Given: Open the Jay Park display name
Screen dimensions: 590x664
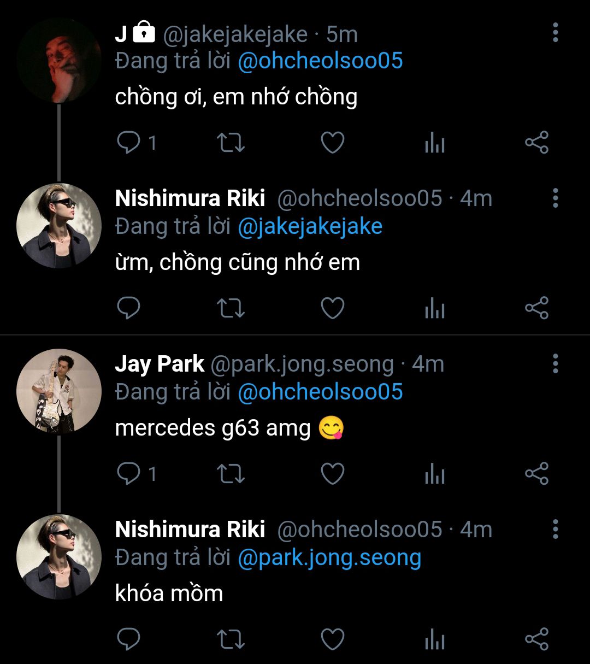Looking at the screenshot, I should (x=160, y=364).
